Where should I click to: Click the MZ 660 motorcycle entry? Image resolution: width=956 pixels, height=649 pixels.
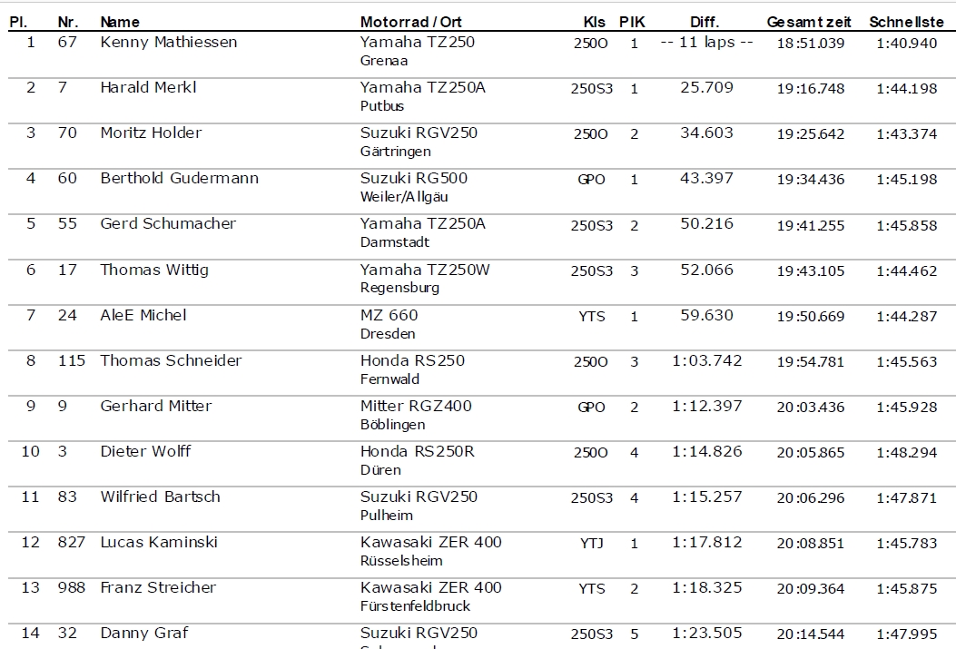[x=389, y=315]
